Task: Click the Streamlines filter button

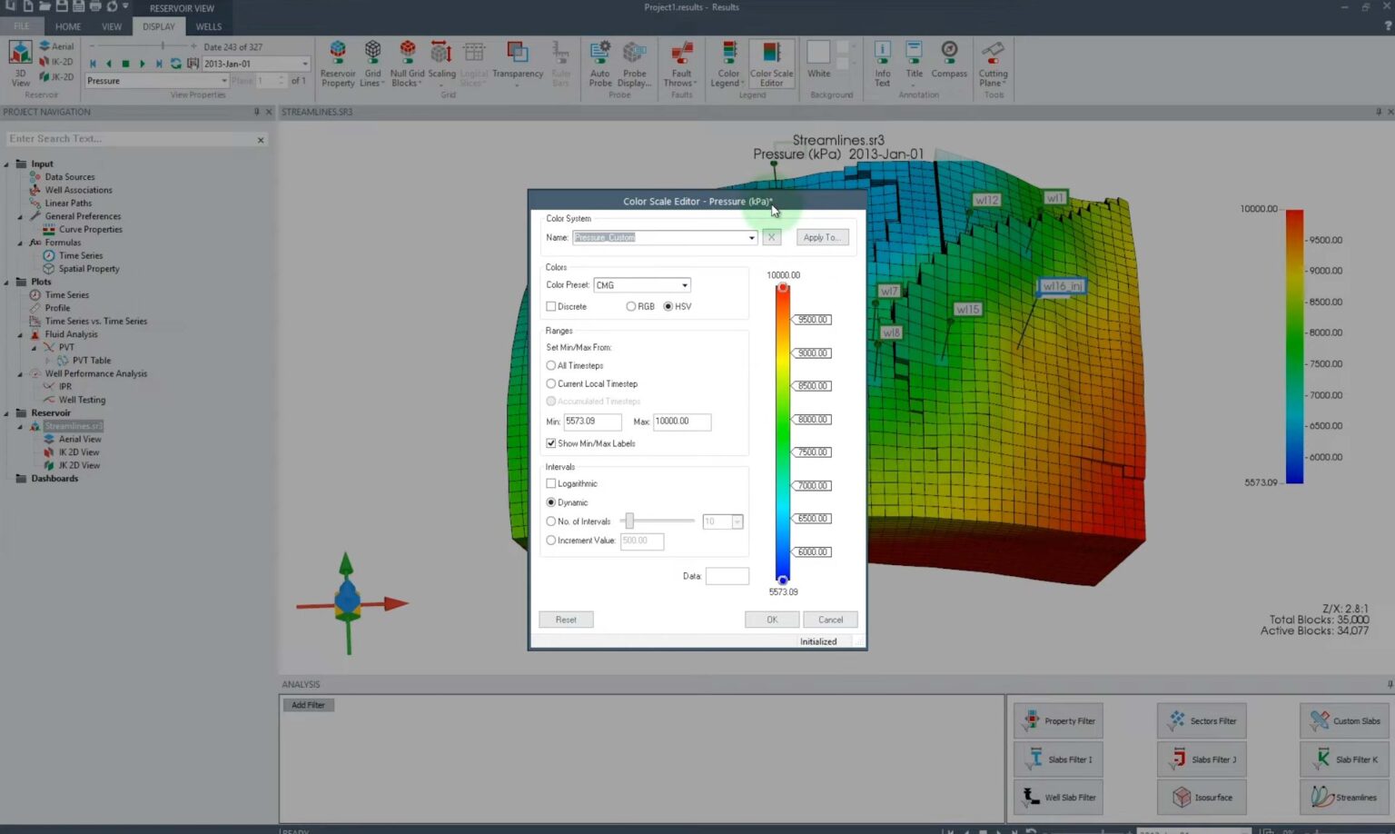Action: click(1344, 797)
